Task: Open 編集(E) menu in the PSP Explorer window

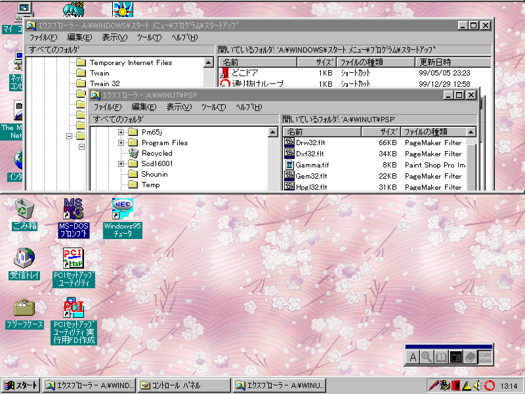Action: click(144, 107)
